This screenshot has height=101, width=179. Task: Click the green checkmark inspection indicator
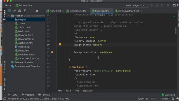point(174,16)
